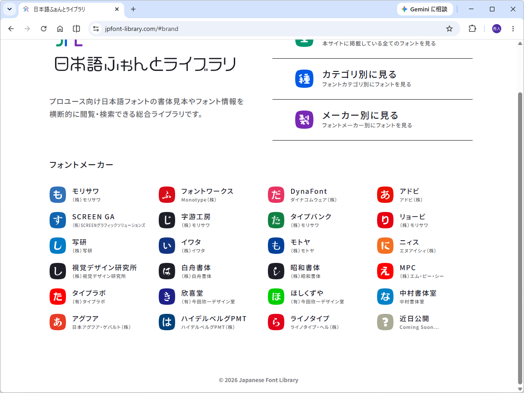
Task: Click the Gemini に相談 button
Action: click(425, 10)
